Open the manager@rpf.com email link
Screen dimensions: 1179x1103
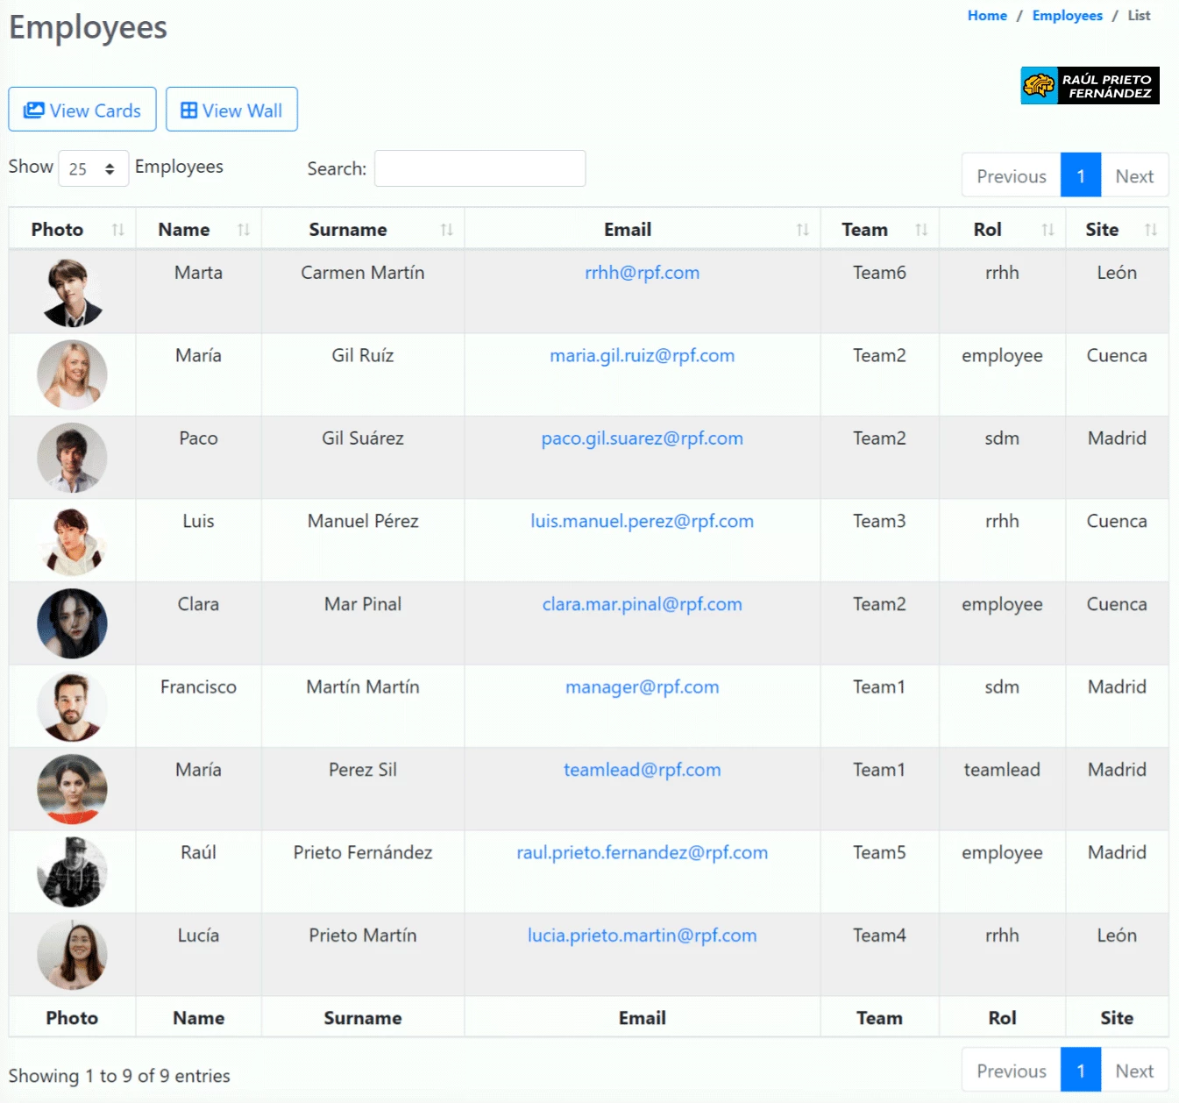coord(642,687)
